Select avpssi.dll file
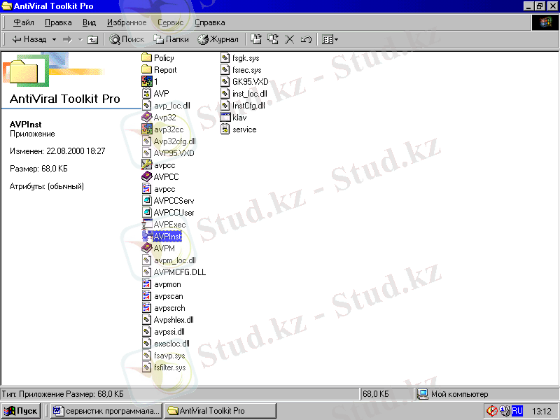The image size is (560, 420). pyautogui.click(x=163, y=332)
